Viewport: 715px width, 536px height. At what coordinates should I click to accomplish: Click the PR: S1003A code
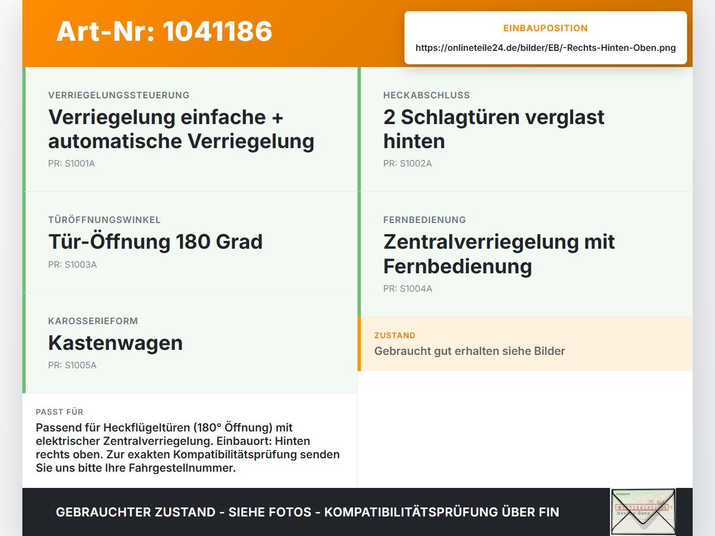pyautogui.click(x=73, y=265)
